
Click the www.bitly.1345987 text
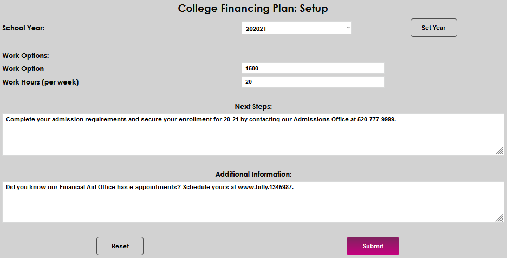265,187
